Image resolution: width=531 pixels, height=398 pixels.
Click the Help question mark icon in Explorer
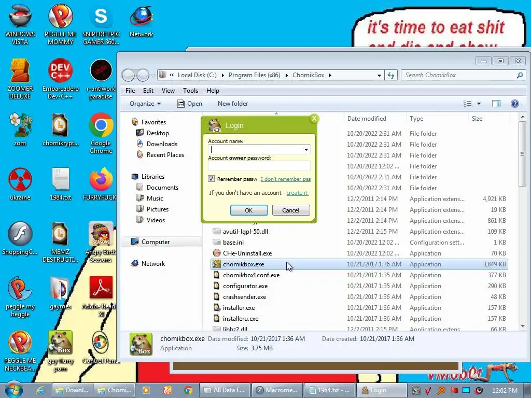click(515, 104)
